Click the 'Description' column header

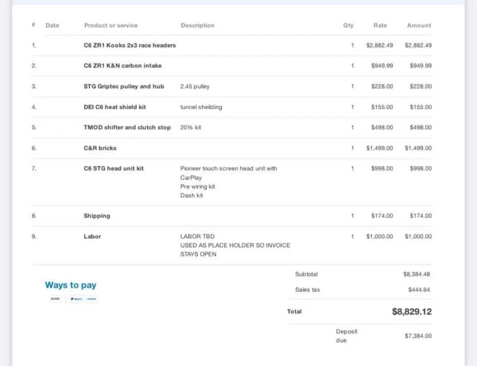198,25
